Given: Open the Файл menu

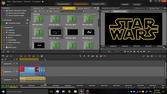Looking at the screenshot, I should click(x=9, y=2).
